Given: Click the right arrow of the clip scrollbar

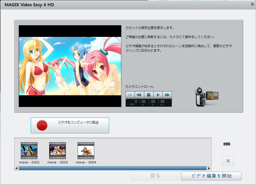Looking at the screenshot, I should pos(209,168).
